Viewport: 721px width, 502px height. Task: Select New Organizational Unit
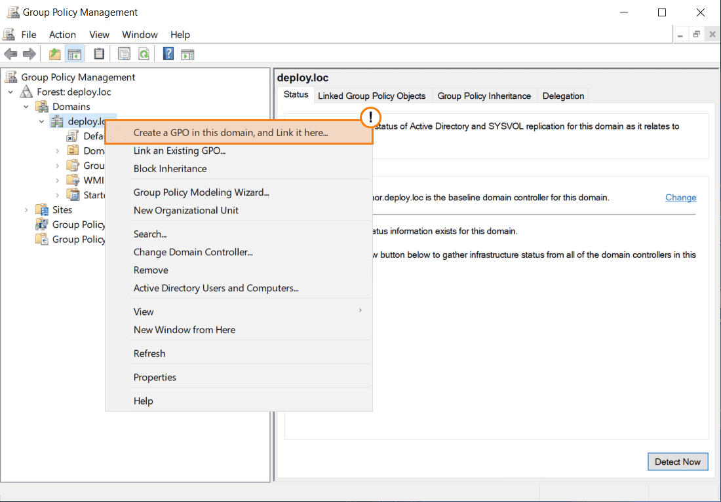239,210
